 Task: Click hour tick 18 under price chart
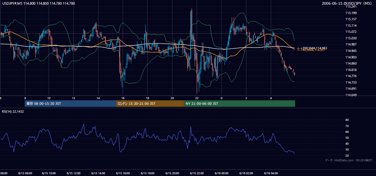(x=147, y=98)
